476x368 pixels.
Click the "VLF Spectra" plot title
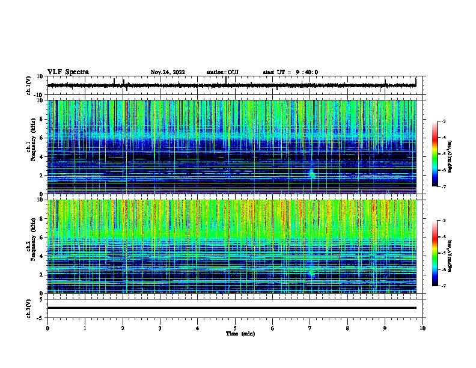(68, 72)
